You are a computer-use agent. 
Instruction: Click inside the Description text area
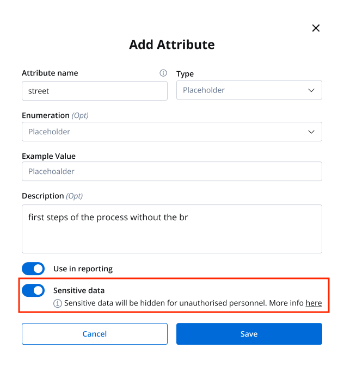pyautogui.click(x=172, y=229)
